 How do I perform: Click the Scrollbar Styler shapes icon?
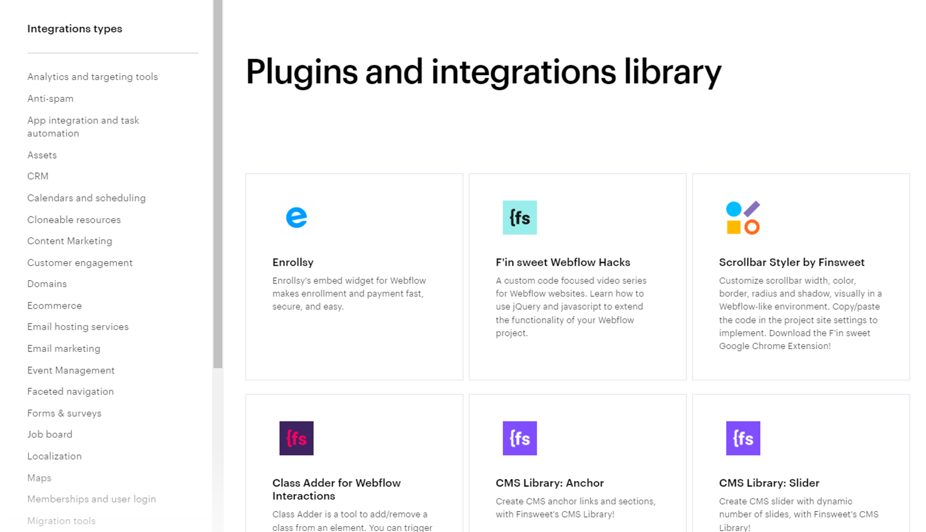pos(743,218)
